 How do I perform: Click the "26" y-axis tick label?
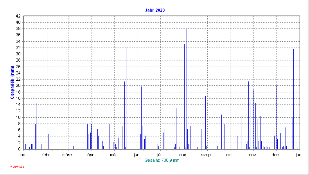[18, 67]
